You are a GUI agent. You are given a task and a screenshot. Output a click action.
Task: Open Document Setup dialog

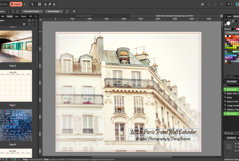coord(32,11)
